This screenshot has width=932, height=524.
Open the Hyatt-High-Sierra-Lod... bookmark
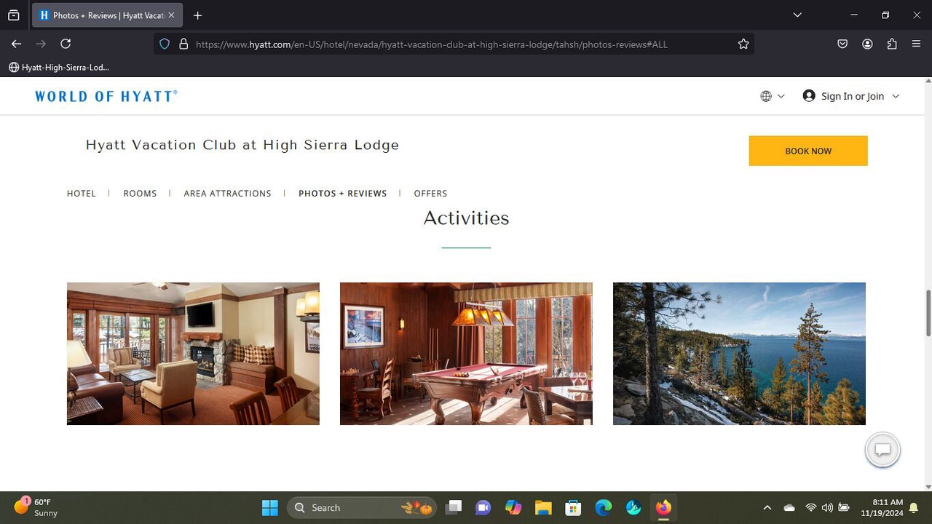click(59, 67)
